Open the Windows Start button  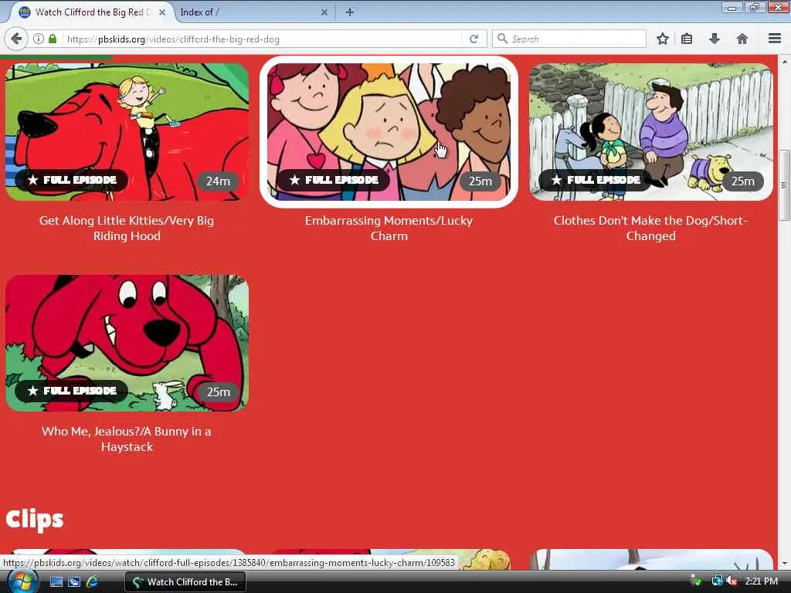pyautogui.click(x=21, y=581)
